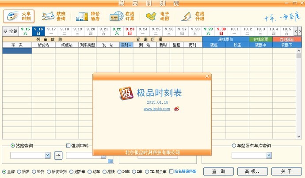This screenshot has width=305, height=178.
Task: Select the 9.17 date tab
Action: point(51,31)
